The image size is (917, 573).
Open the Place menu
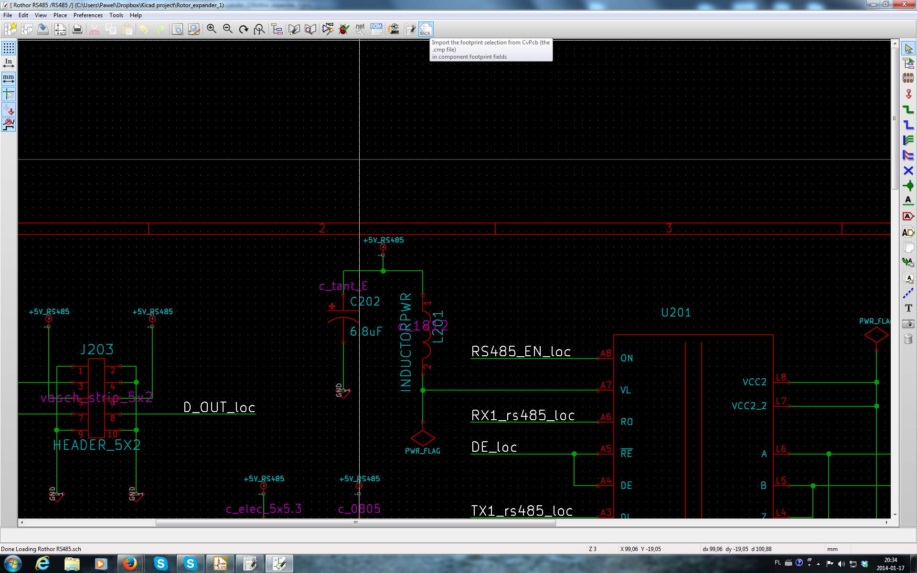[60, 15]
